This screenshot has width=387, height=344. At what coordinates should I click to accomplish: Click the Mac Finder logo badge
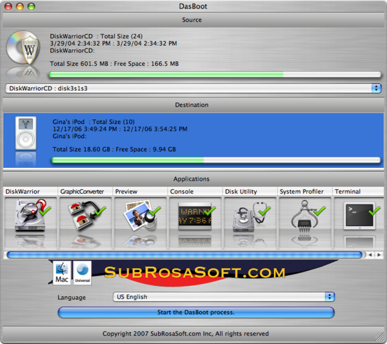63,273
